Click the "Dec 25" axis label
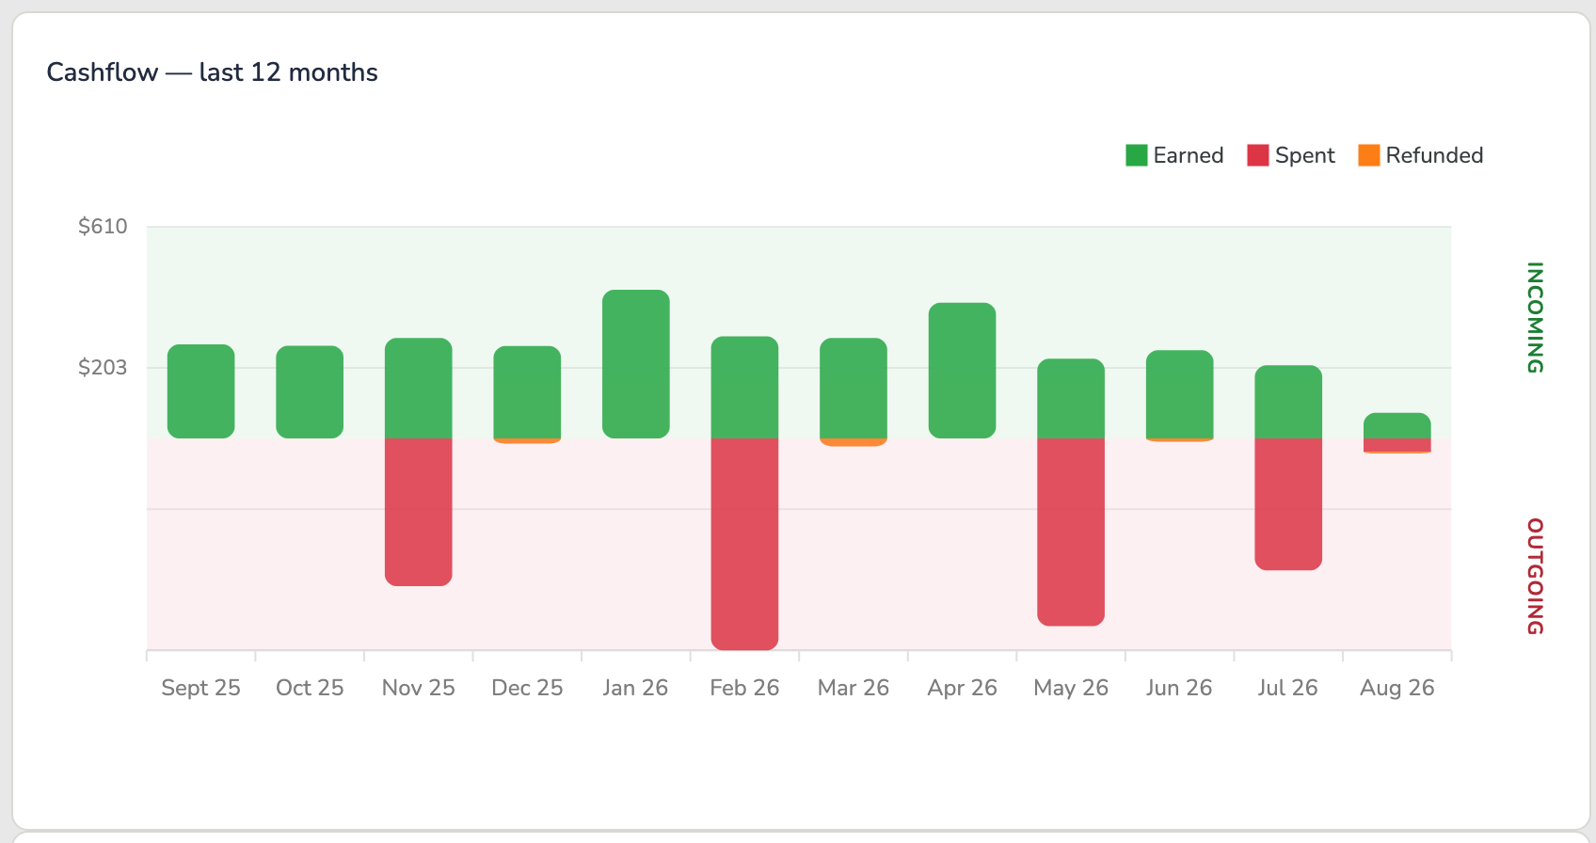Image resolution: width=1596 pixels, height=843 pixels. (527, 688)
